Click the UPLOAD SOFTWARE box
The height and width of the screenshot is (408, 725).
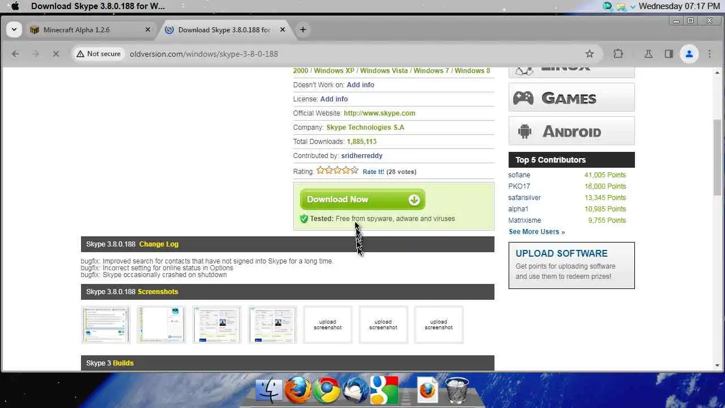click(572, 265)
